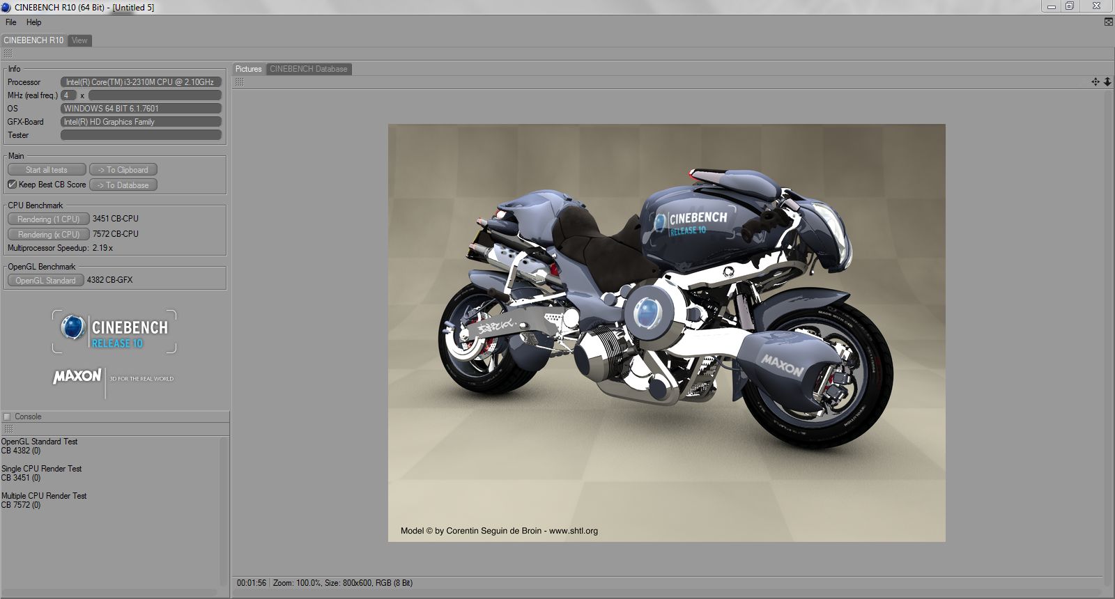Click Start all tests button
The image size is (1115, 599).
point(47,170)
